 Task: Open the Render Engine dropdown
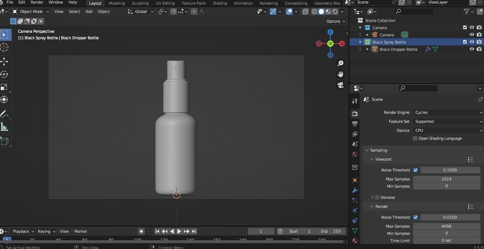[448, 112]
